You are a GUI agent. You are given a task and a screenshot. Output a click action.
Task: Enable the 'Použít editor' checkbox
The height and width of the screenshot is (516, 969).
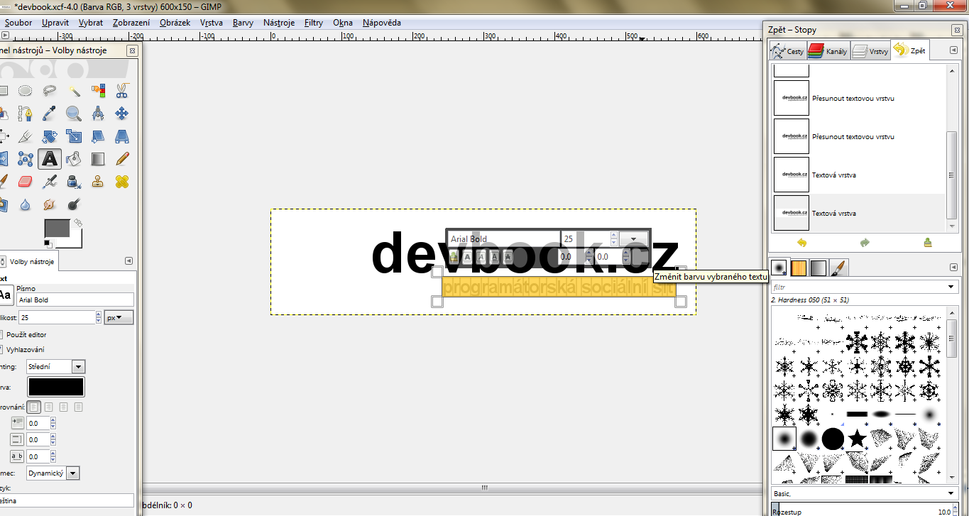click(x=1, y=334)
